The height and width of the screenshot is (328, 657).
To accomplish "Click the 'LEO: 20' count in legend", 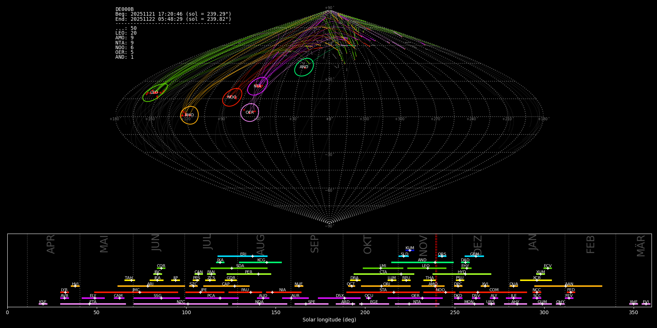I will (x=126, y=33).
